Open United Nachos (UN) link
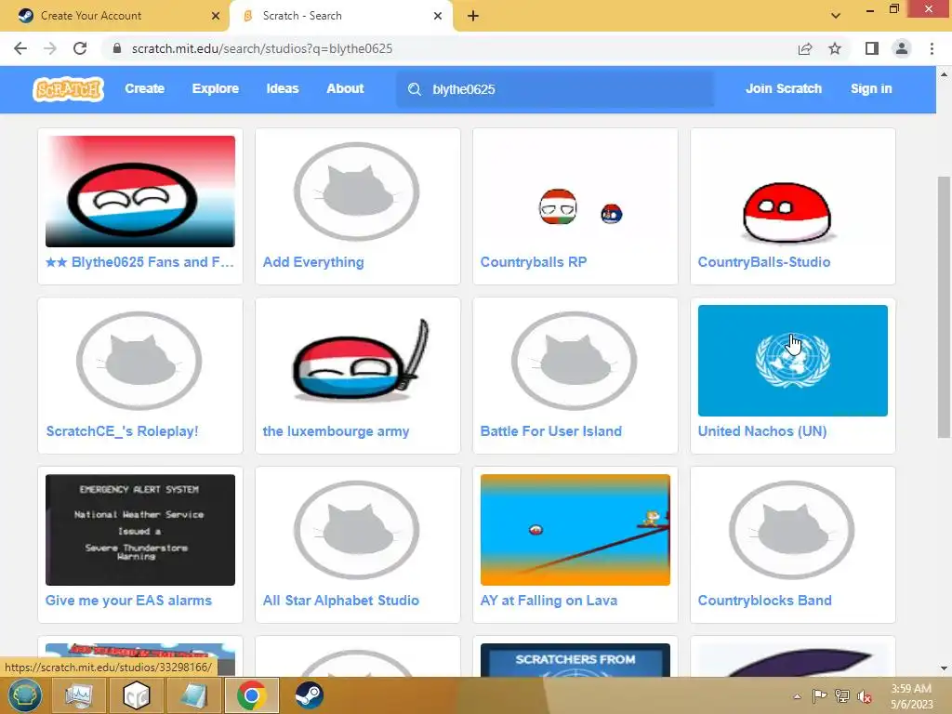The width and height of the screenshot is (952, 714). point(762,431)
